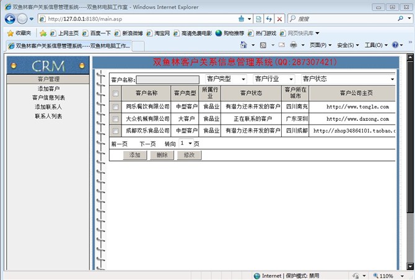Open the 购物推荐 bookmark with globe icon
This screenshot has width=415, height=280.
(x=230, y=33)
